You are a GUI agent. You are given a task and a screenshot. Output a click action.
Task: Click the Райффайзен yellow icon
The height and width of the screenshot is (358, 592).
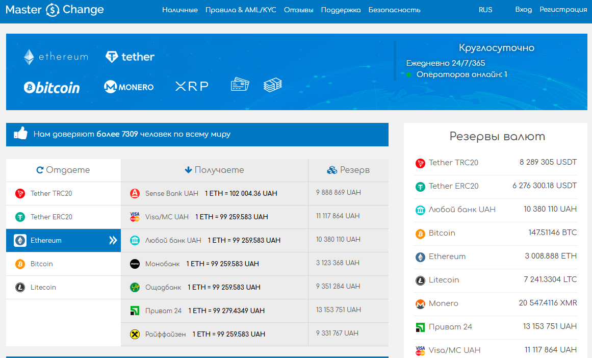tap(135, 334)
